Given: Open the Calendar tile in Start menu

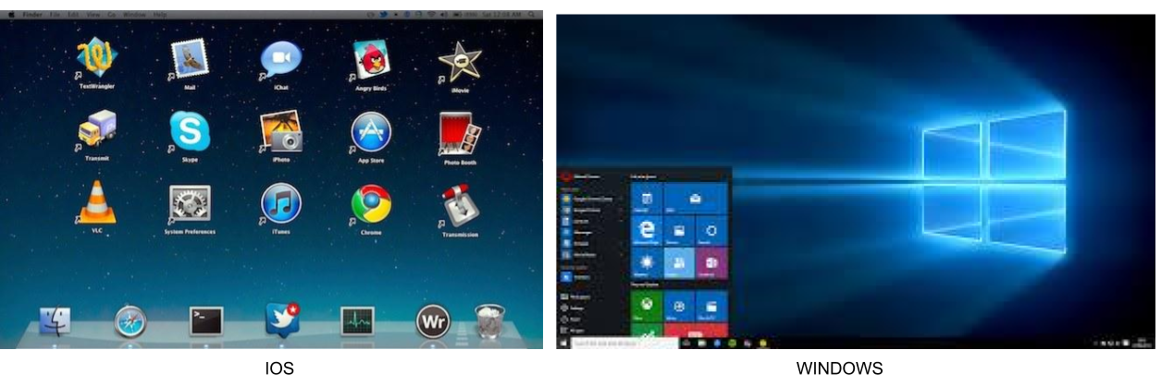Looking at the screenshot, I should (646, 198).
